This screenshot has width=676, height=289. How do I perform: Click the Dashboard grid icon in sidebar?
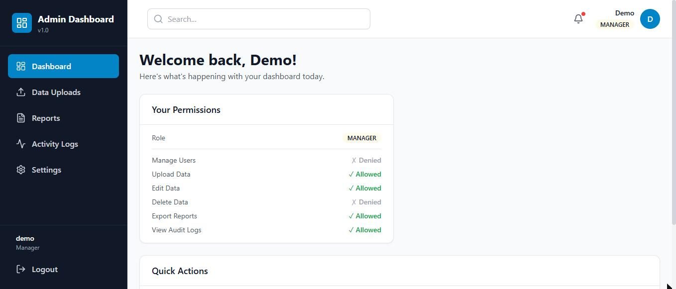(21, 66)
